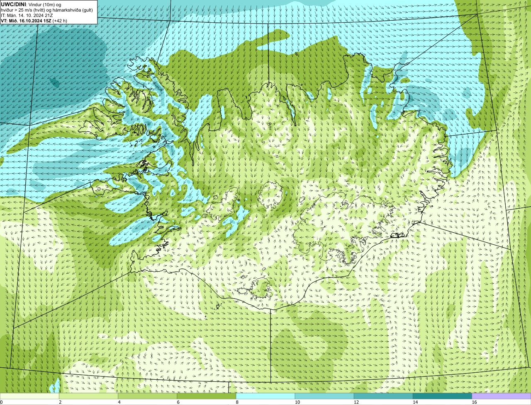Click the lavender legend swatch above 16 m/s

(501, 396)
